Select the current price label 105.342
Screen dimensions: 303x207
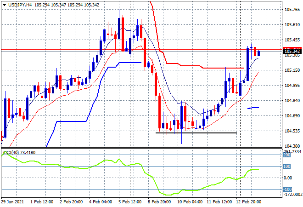[x=292, y=52]
